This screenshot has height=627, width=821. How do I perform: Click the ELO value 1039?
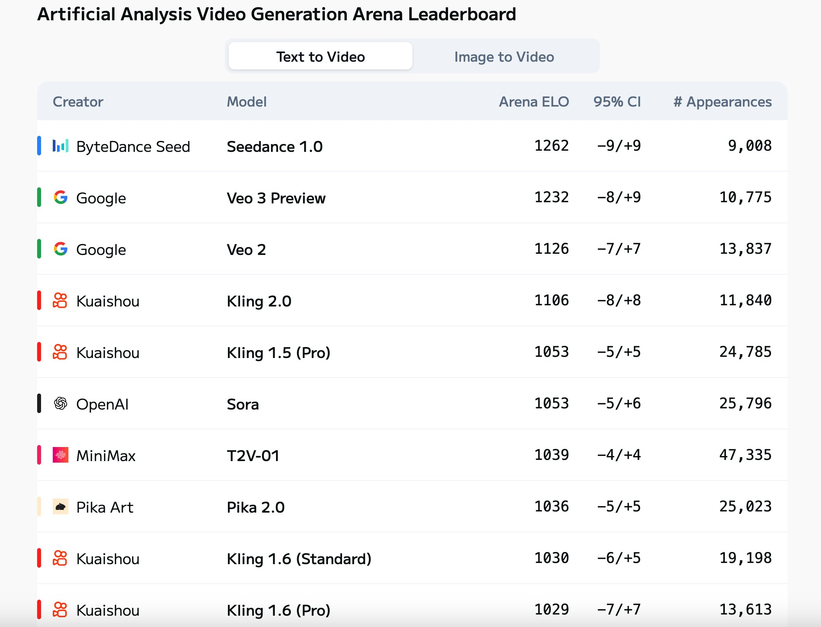click(x=552, y=455)
